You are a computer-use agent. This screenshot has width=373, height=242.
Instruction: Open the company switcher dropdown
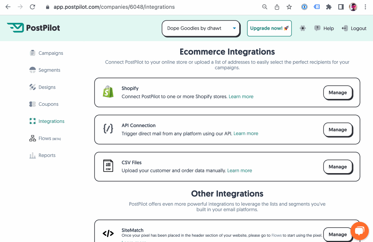pos(235,28)
